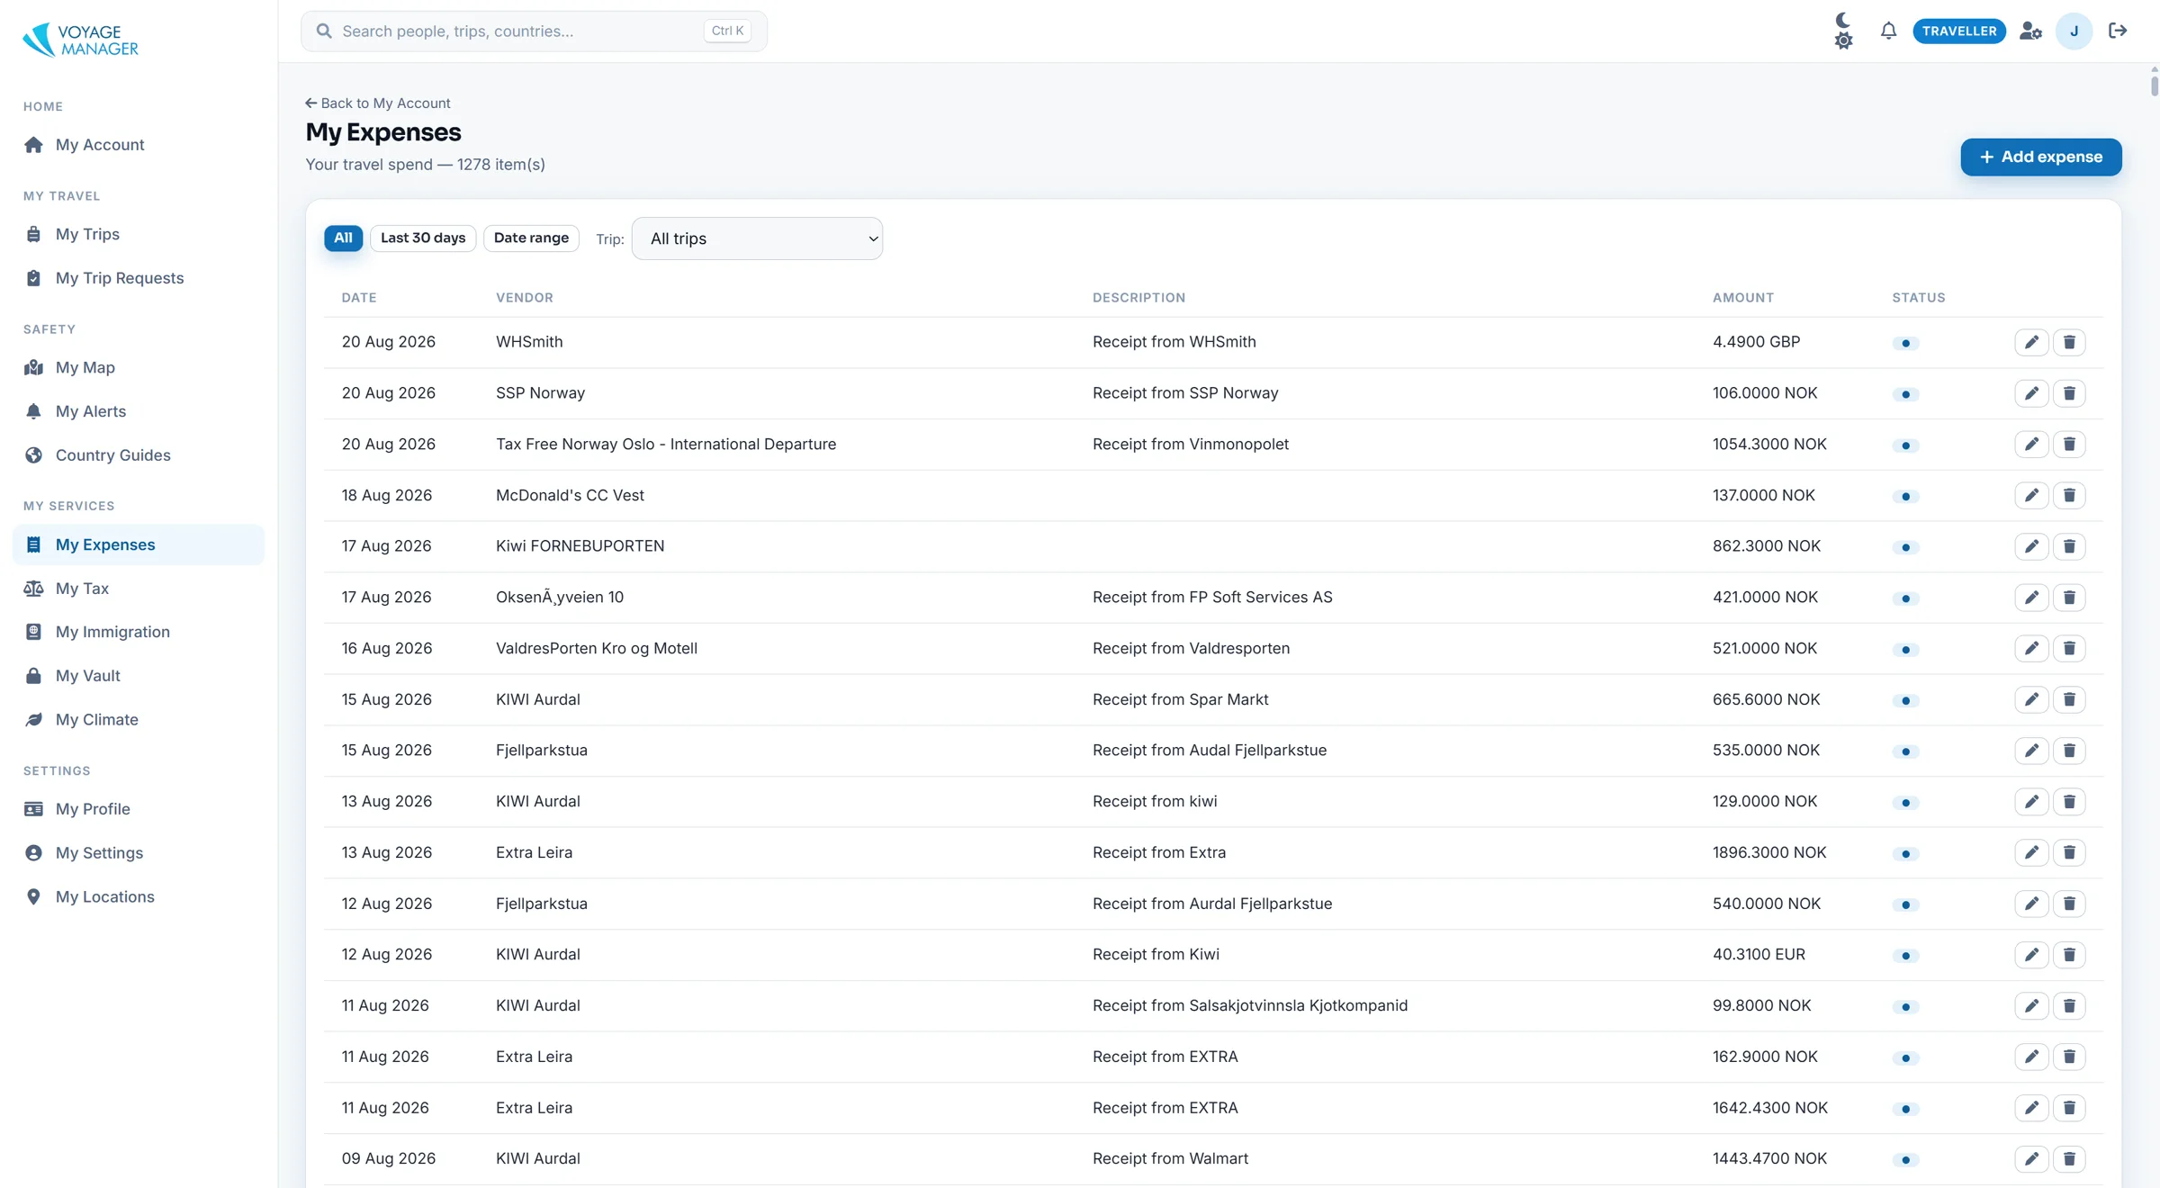Delete the 40.3100 EUR KIWI Aurdal expense

[2069, 955]
